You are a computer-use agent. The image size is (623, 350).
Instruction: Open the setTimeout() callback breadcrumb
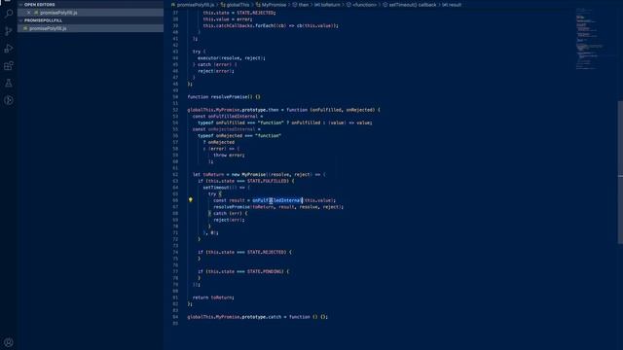[413, 5]
